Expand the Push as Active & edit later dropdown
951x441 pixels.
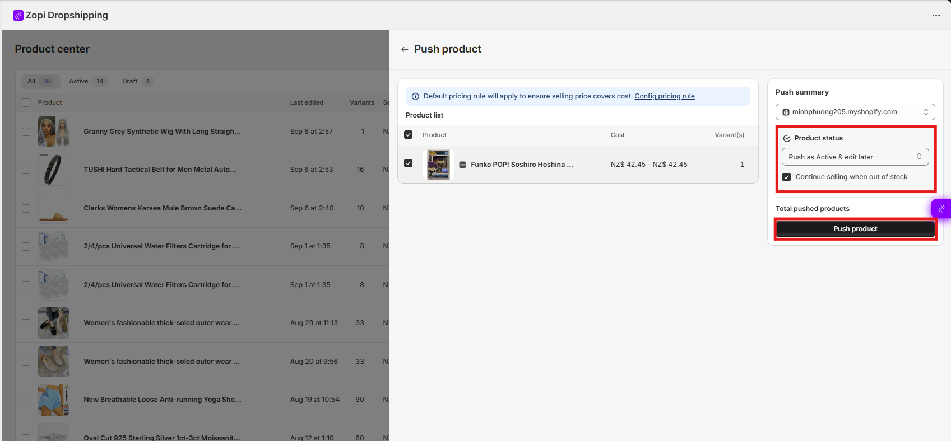pos(855,157)
